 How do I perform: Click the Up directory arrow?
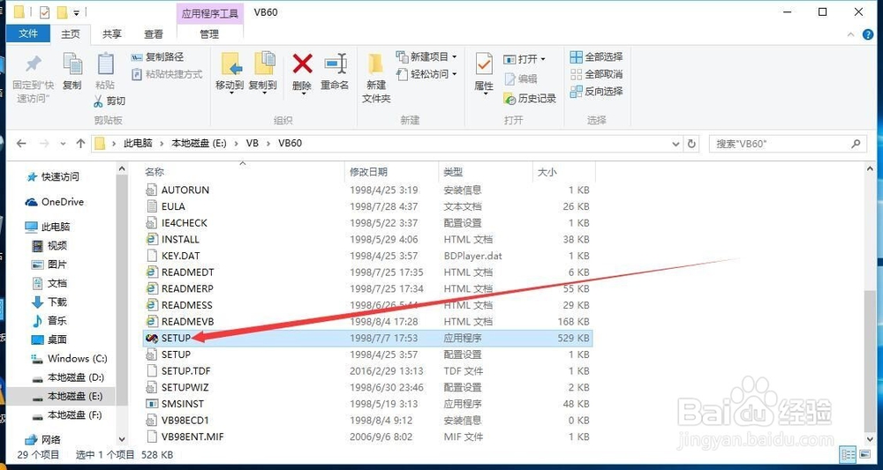pyautogui.click(x=80, y=144)
